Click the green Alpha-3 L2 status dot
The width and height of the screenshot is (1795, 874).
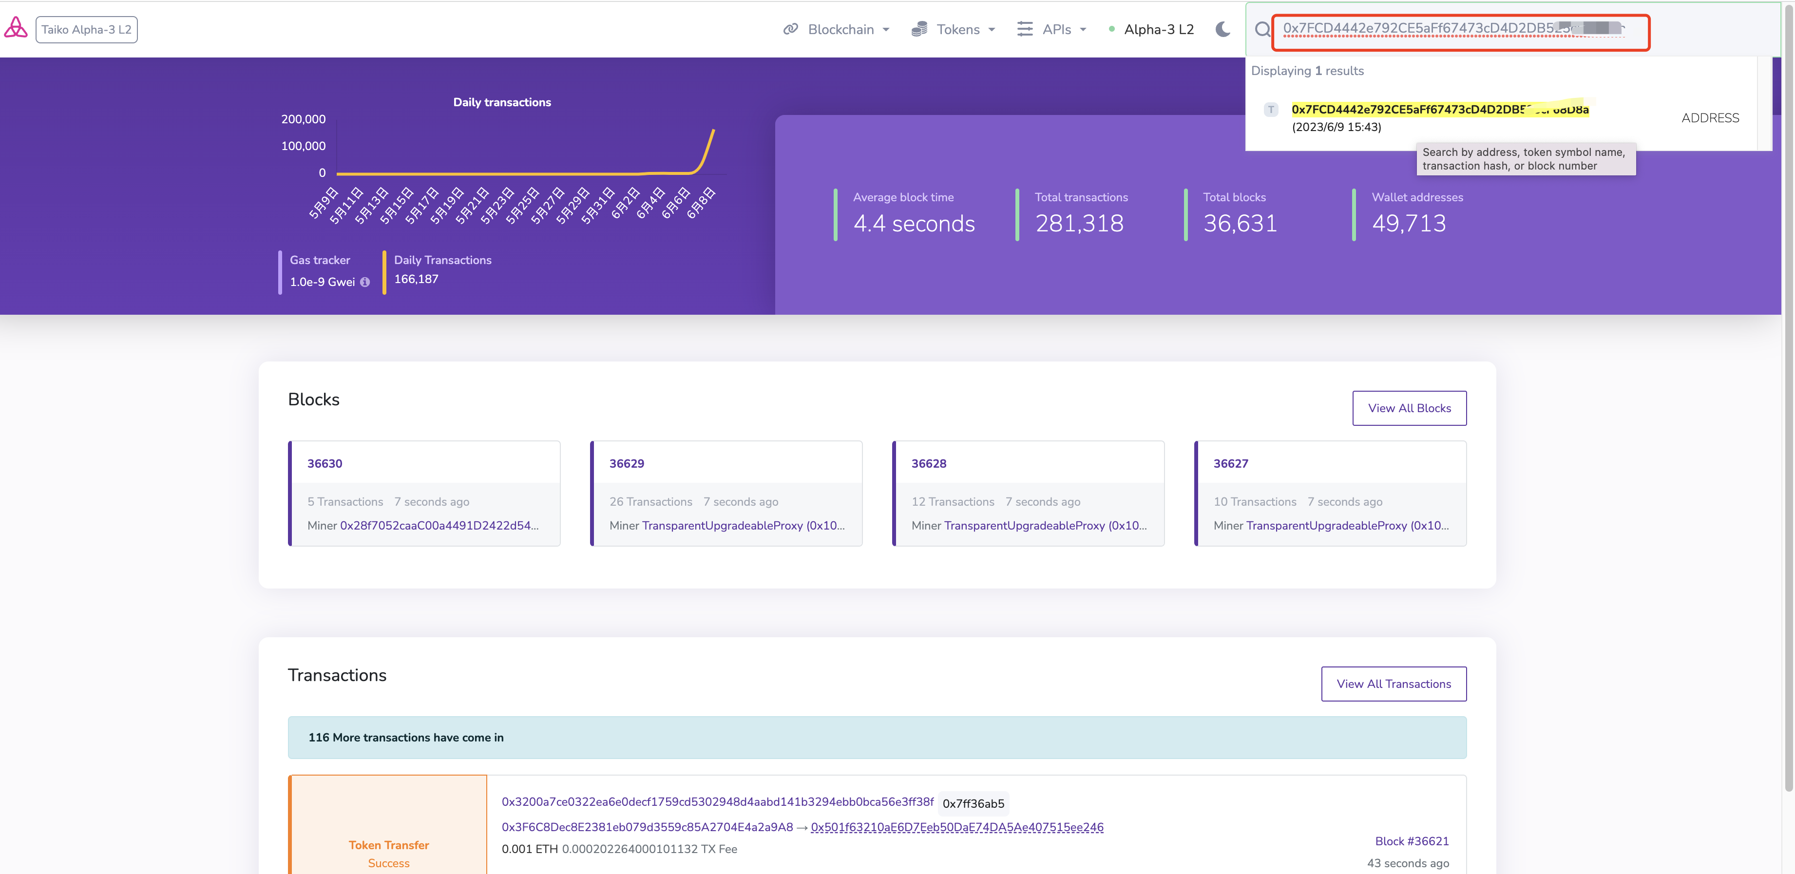(1112, 29)
